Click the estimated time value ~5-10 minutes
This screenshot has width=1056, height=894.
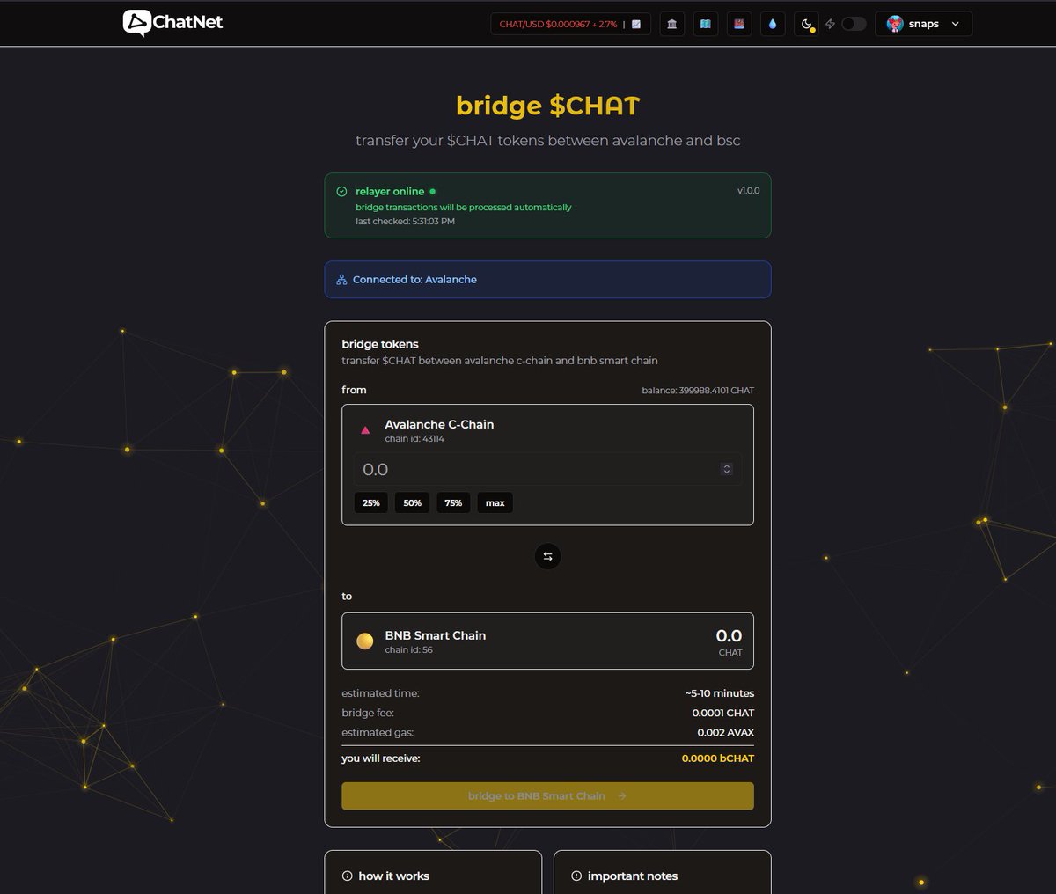pyautogui.click(x=720, y=693)
